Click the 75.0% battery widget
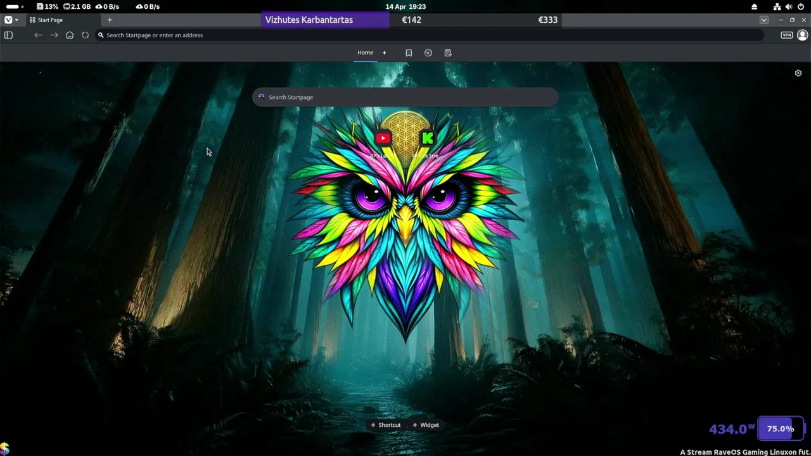811x456 pixels. click(781, 429)
